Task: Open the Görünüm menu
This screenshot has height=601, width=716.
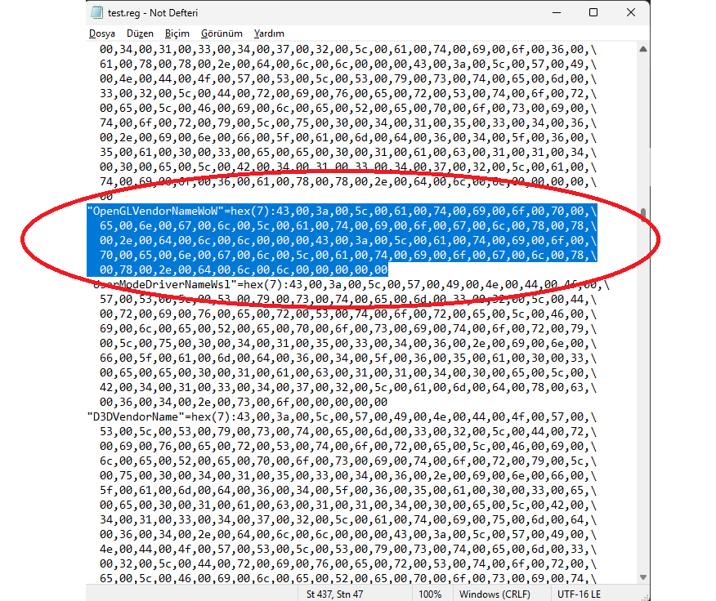Action: [222, 33]
